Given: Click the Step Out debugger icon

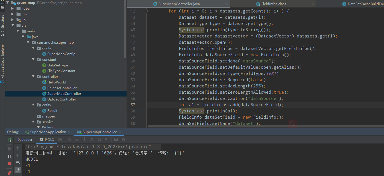Looking at the screenshot, I should [92, 140].
